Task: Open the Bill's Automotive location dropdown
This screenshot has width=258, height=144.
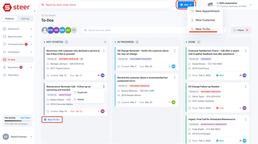Action: click(250, 5)
